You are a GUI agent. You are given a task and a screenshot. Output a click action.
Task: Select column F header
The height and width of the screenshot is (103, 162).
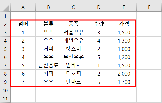pos(149,7)
